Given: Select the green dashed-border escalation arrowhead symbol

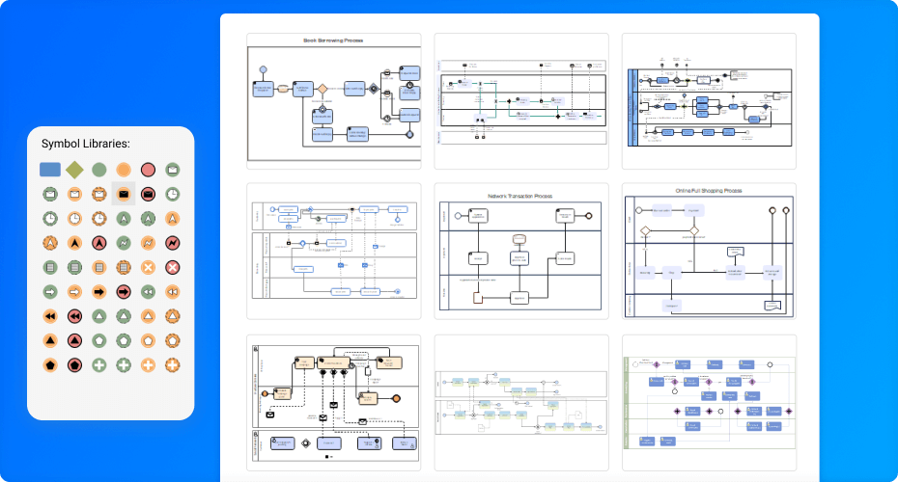Looking at the screenshot, I should [148, 219].
